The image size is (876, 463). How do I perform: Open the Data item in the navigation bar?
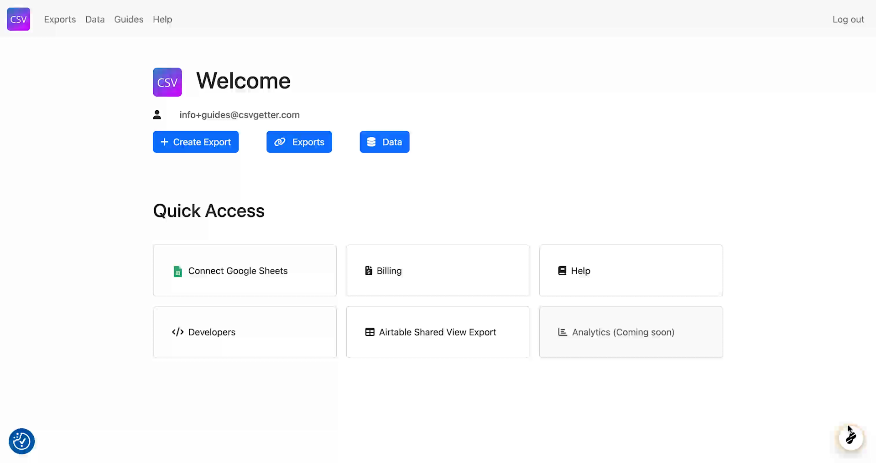[x=94, y=19]
